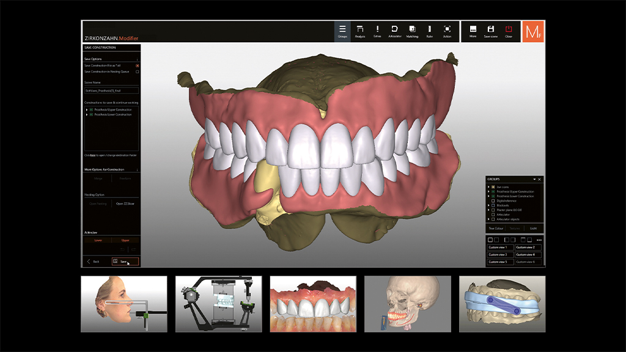
Task: Click Open ZZ.Slicer button
Action: (125, 203)
